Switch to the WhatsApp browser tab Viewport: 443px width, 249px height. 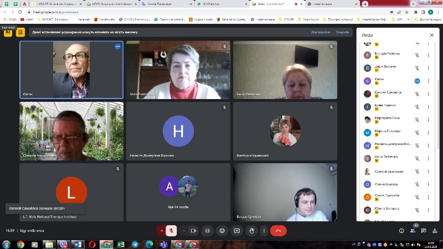tap(221, 4)
